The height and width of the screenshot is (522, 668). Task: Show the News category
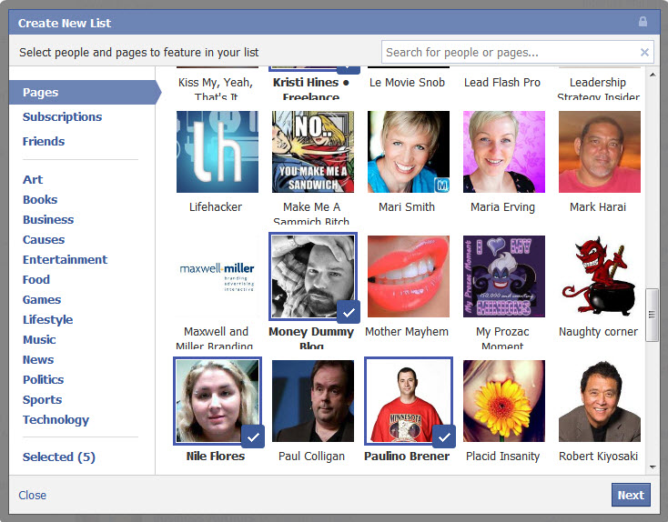38,360
